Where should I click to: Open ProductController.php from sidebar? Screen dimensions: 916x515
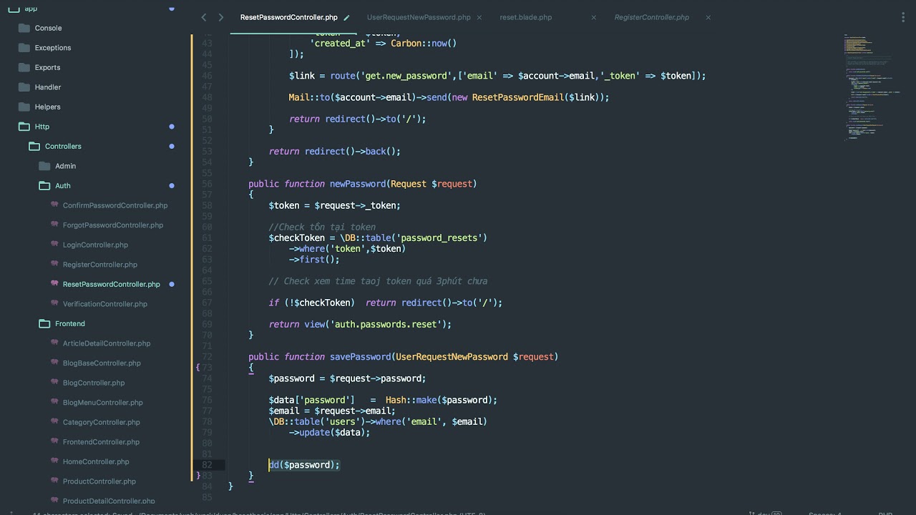pos(99,481)
